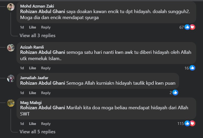Click the heart reaction icon on Mag Mabgi's comment

(x=192, y=123)
